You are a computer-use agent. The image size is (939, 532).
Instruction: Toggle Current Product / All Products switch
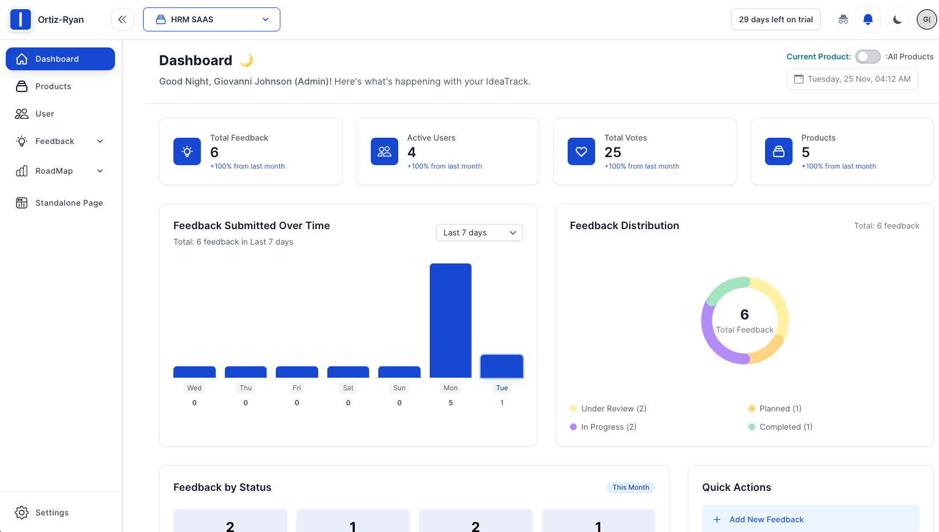coord(867,57)
